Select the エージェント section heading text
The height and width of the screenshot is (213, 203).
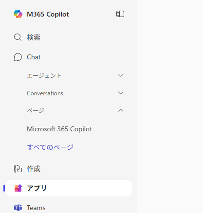click(x=44, y=76)
